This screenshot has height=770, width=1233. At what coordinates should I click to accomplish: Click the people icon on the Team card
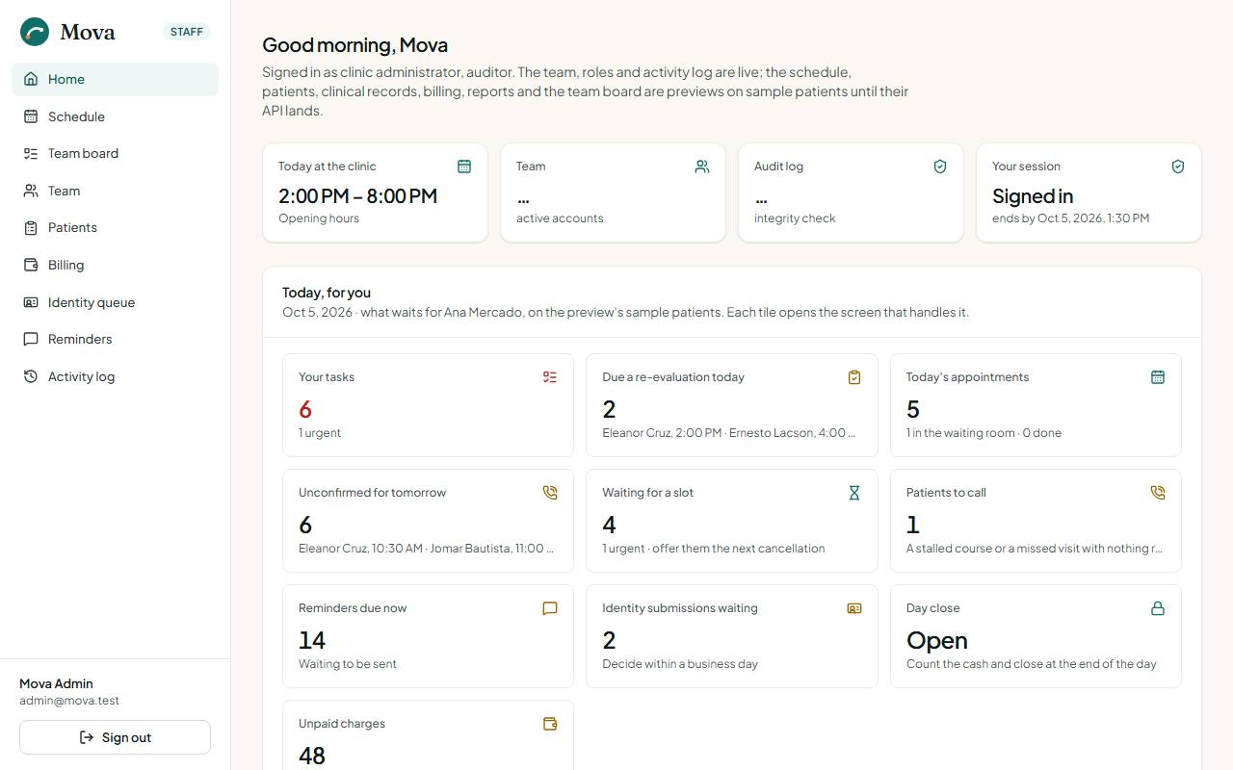coord(702,167)
